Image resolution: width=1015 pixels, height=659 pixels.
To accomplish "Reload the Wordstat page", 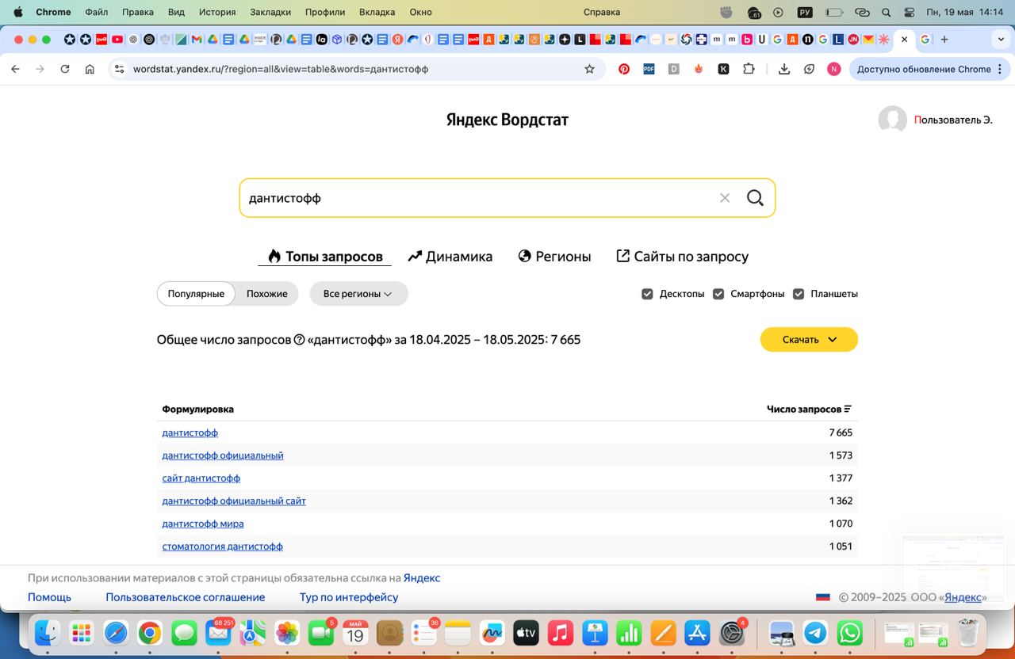I will tap(65, 69).
